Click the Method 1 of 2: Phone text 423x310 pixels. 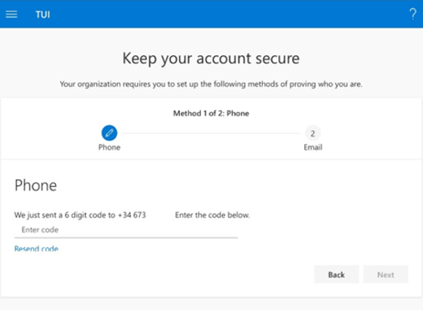pos(211,114)
